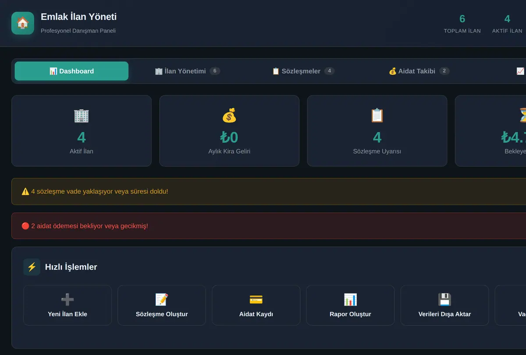The image size is (526, 355).
Task: Click the floppy disk icon above Verileri Dışa Aktar
Action: coord(444,300)
